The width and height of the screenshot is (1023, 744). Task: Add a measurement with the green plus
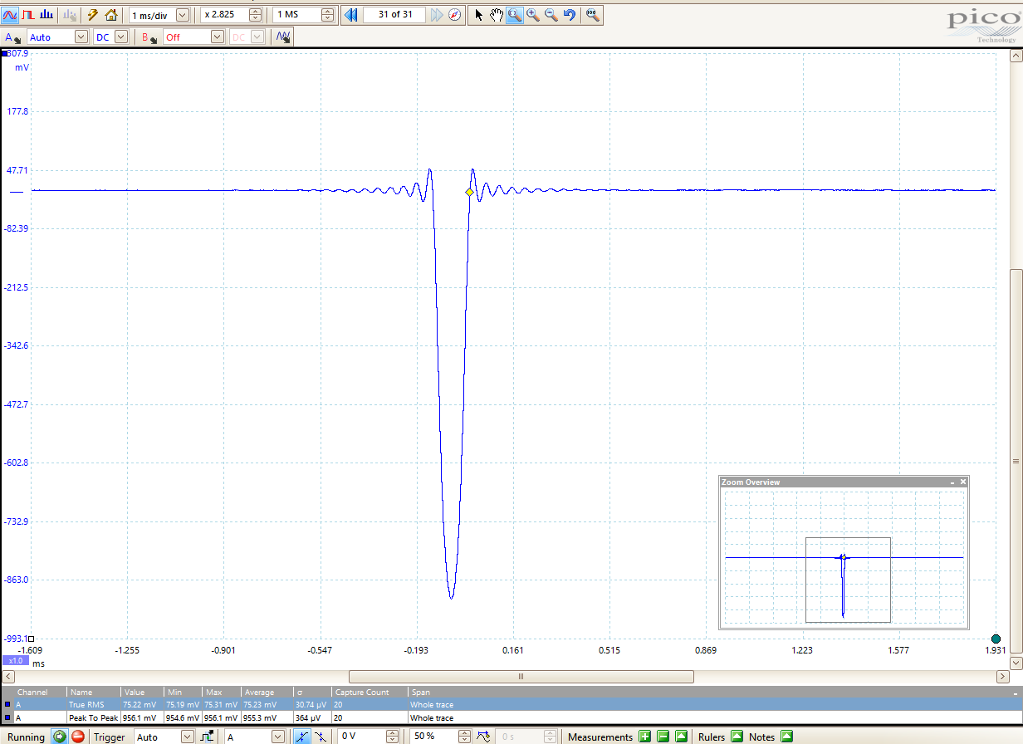point(644,737)
